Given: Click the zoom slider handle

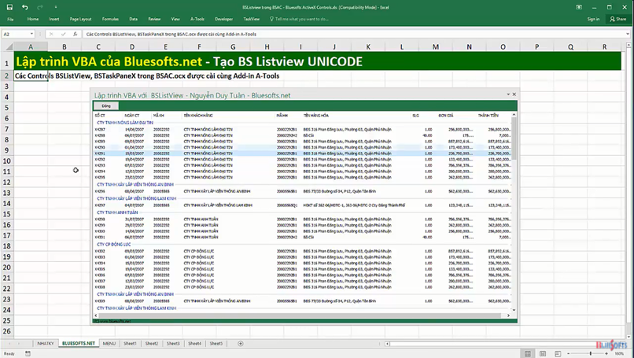Looking at the screenshot, I should tap(591, 353).
